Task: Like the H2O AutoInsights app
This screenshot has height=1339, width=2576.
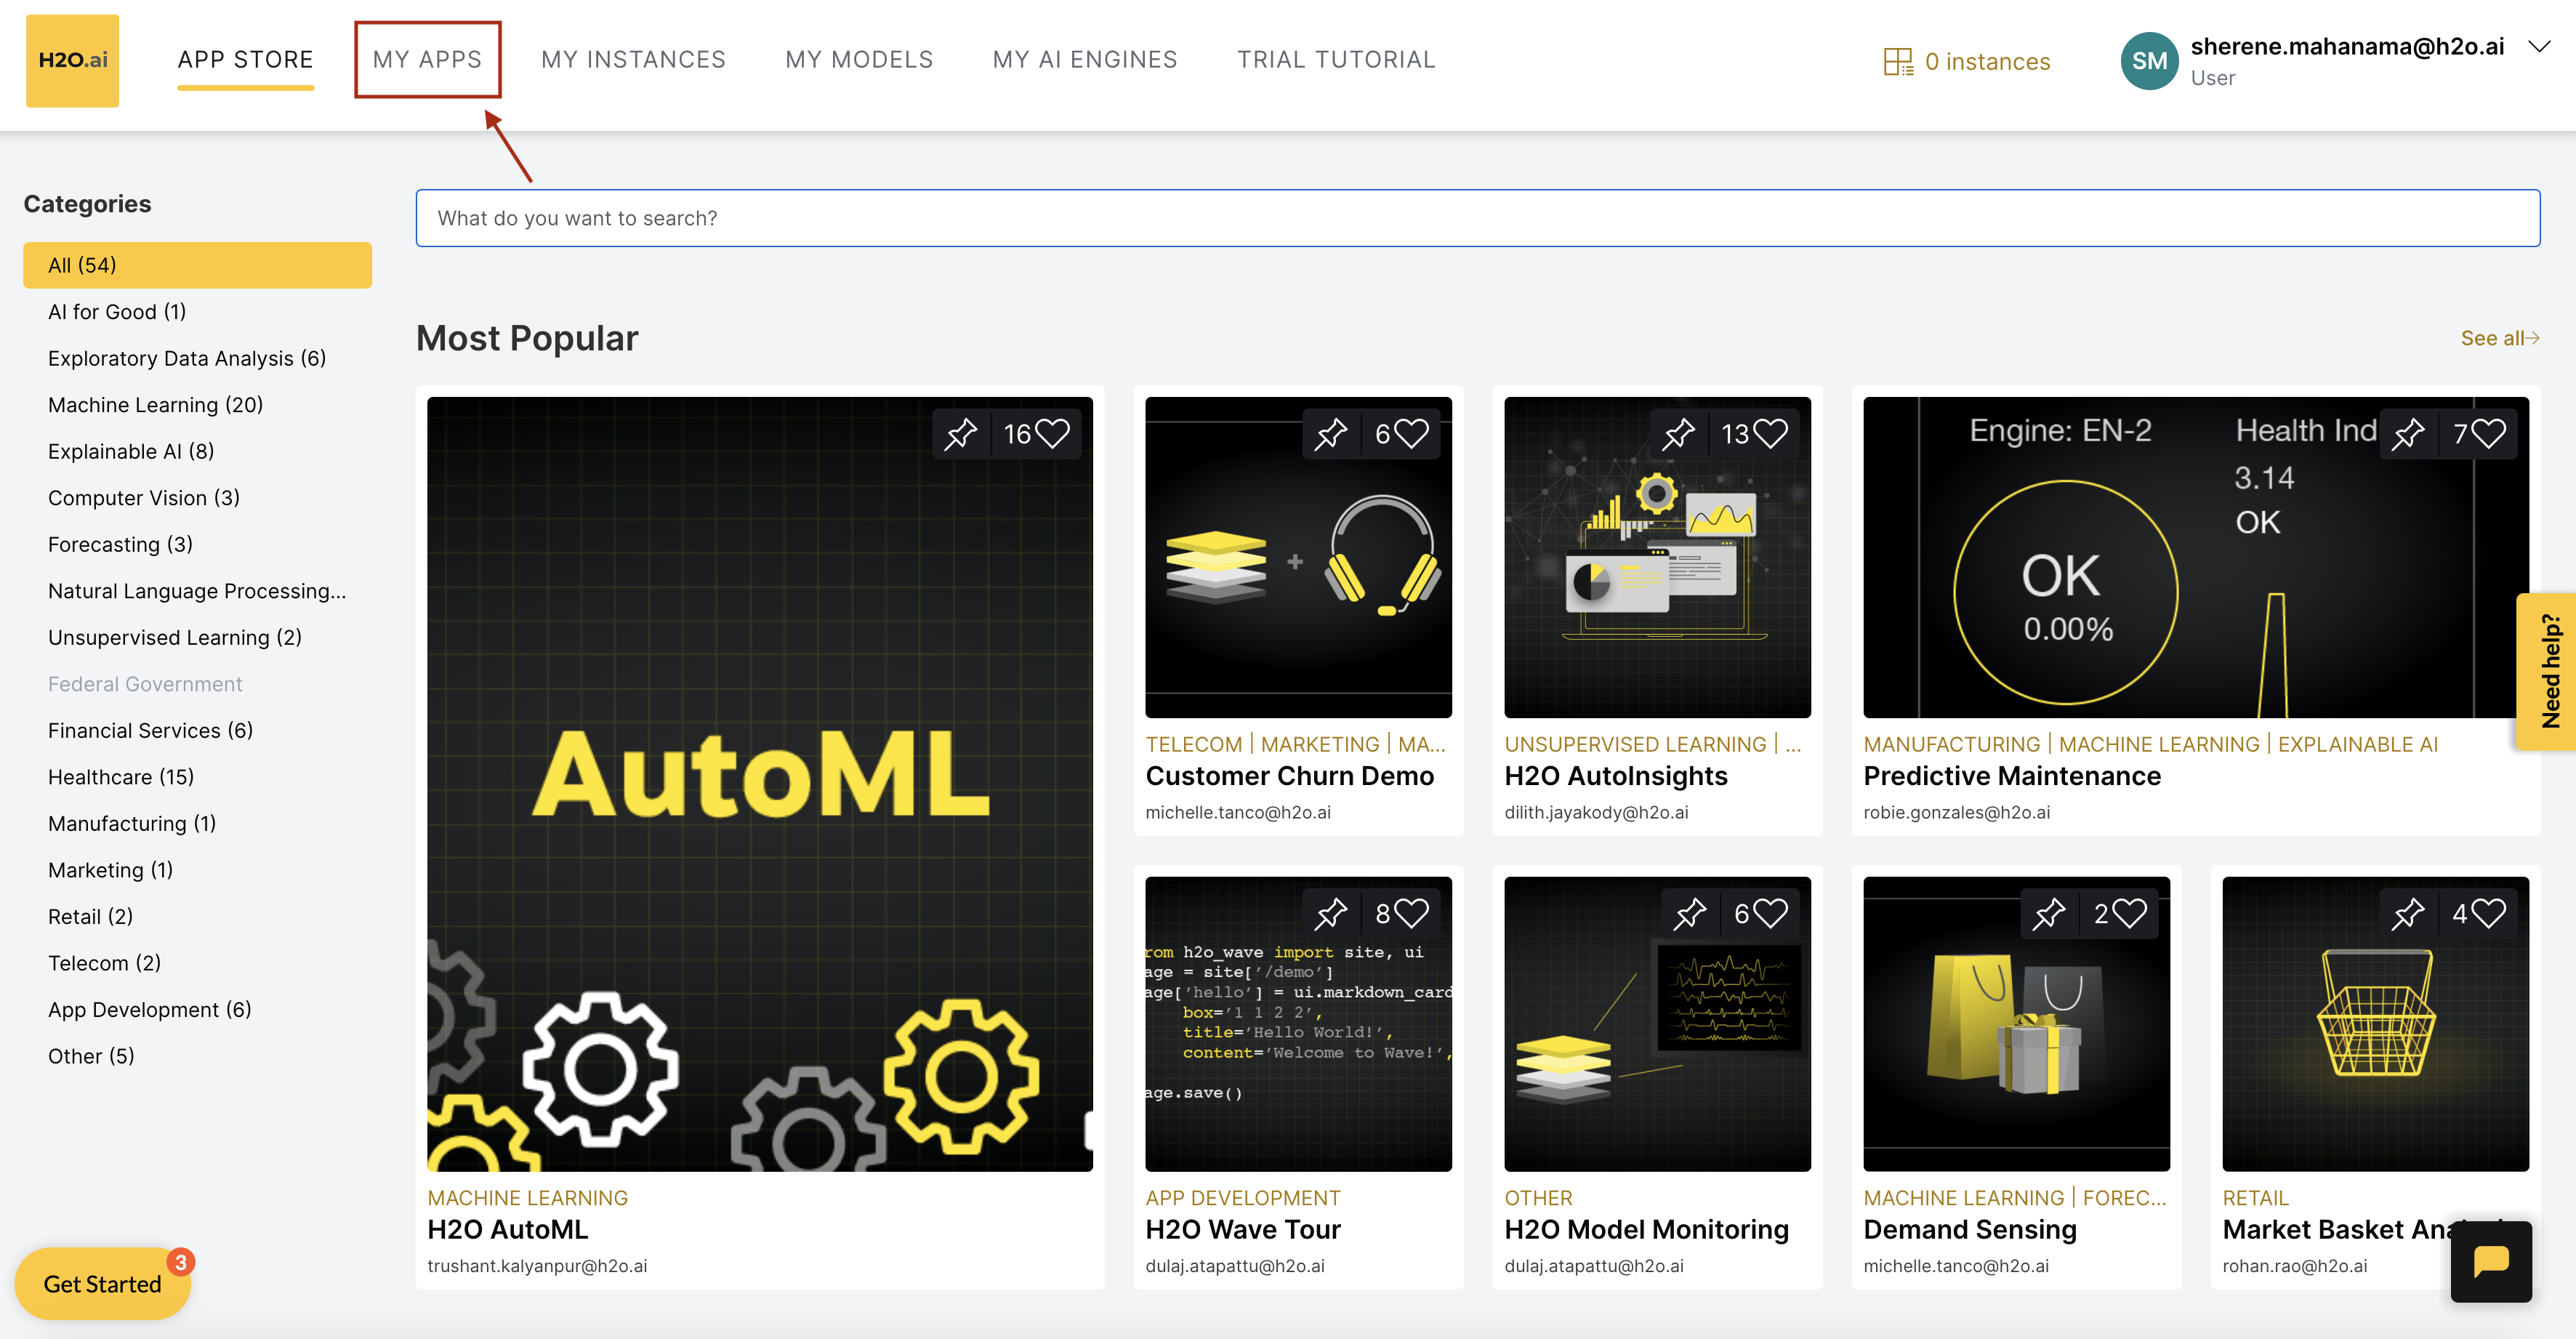Action: [x=1770, y=434]
